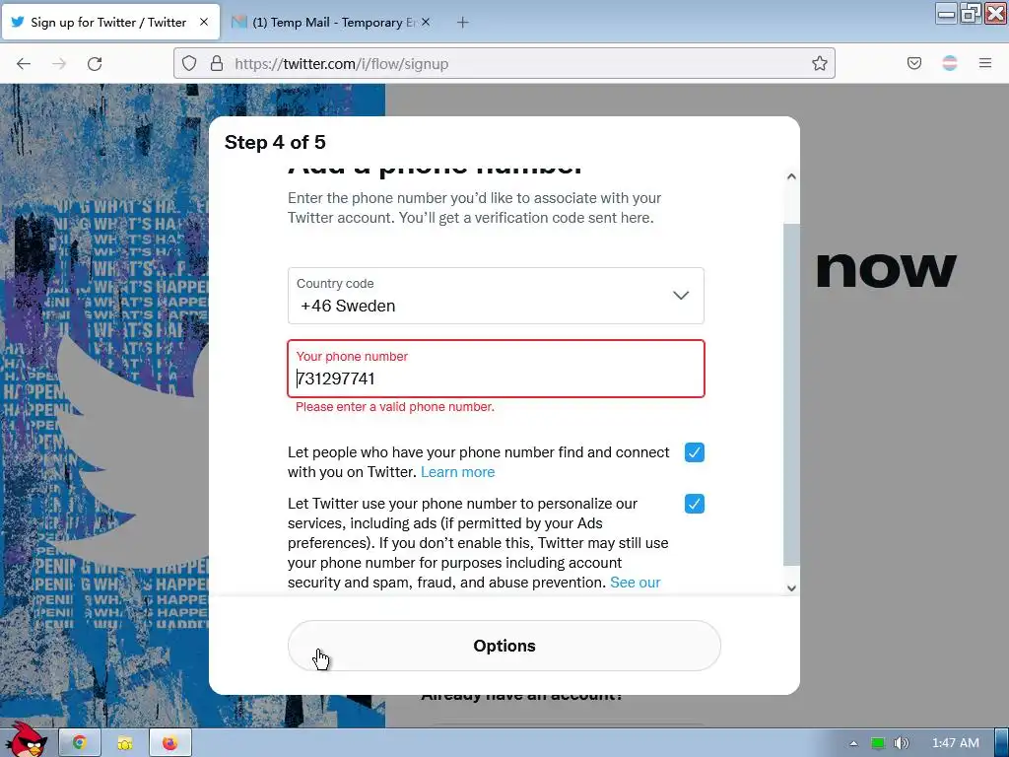This screenshot has height=757, width=1009.
Task: Open the Save to Pocket icon
Action: [913, 63]
